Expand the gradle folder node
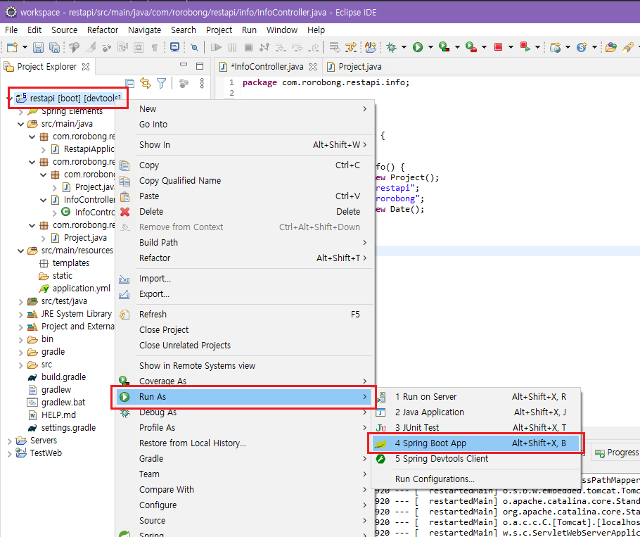The height and width of the screenshot is (537, 640). tap(21, 352)
